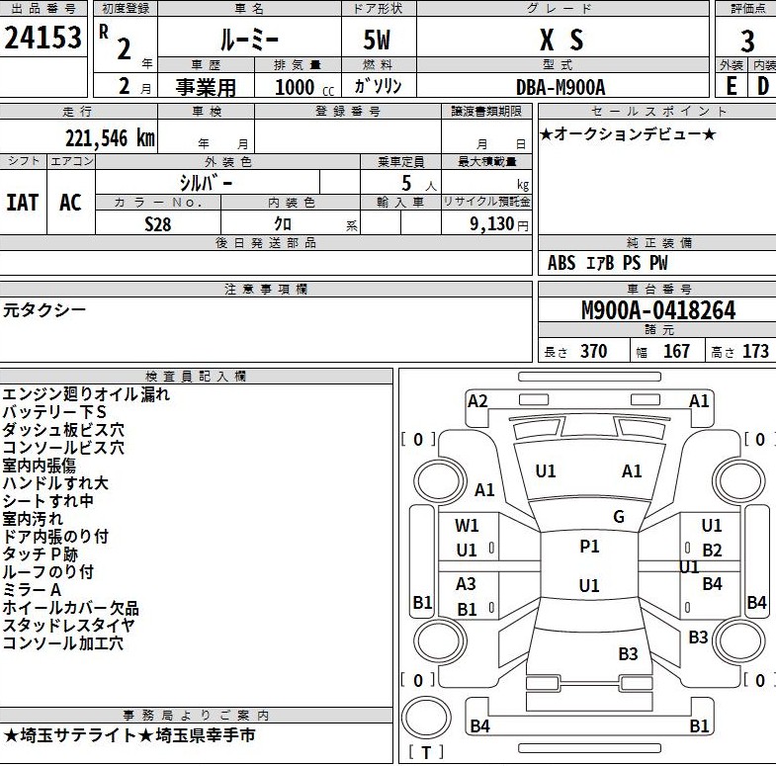Screen dimensions: 776x766
Task: Click the note "コンソール加工穴"
Action: click(63, 643)
